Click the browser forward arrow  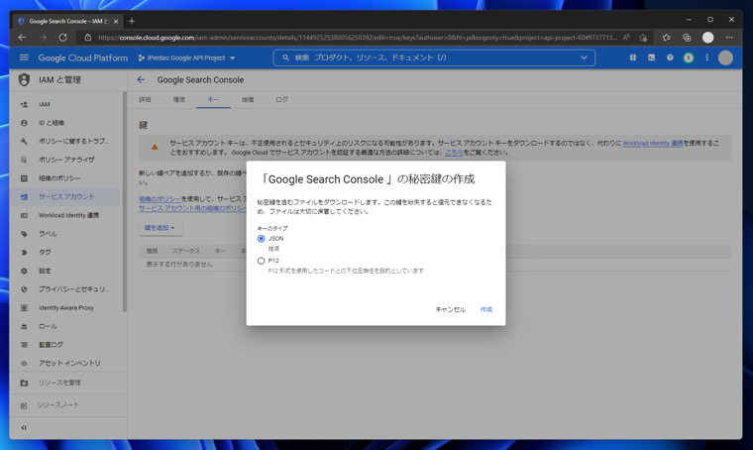pos(43,37)
